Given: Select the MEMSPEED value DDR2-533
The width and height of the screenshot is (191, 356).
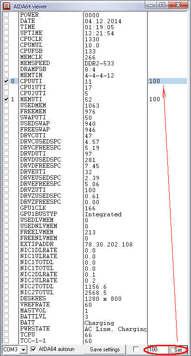Looking at the screenshot, I should tap(99, 63).
